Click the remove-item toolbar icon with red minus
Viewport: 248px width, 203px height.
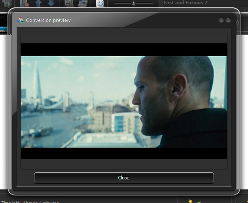(25, 3)
